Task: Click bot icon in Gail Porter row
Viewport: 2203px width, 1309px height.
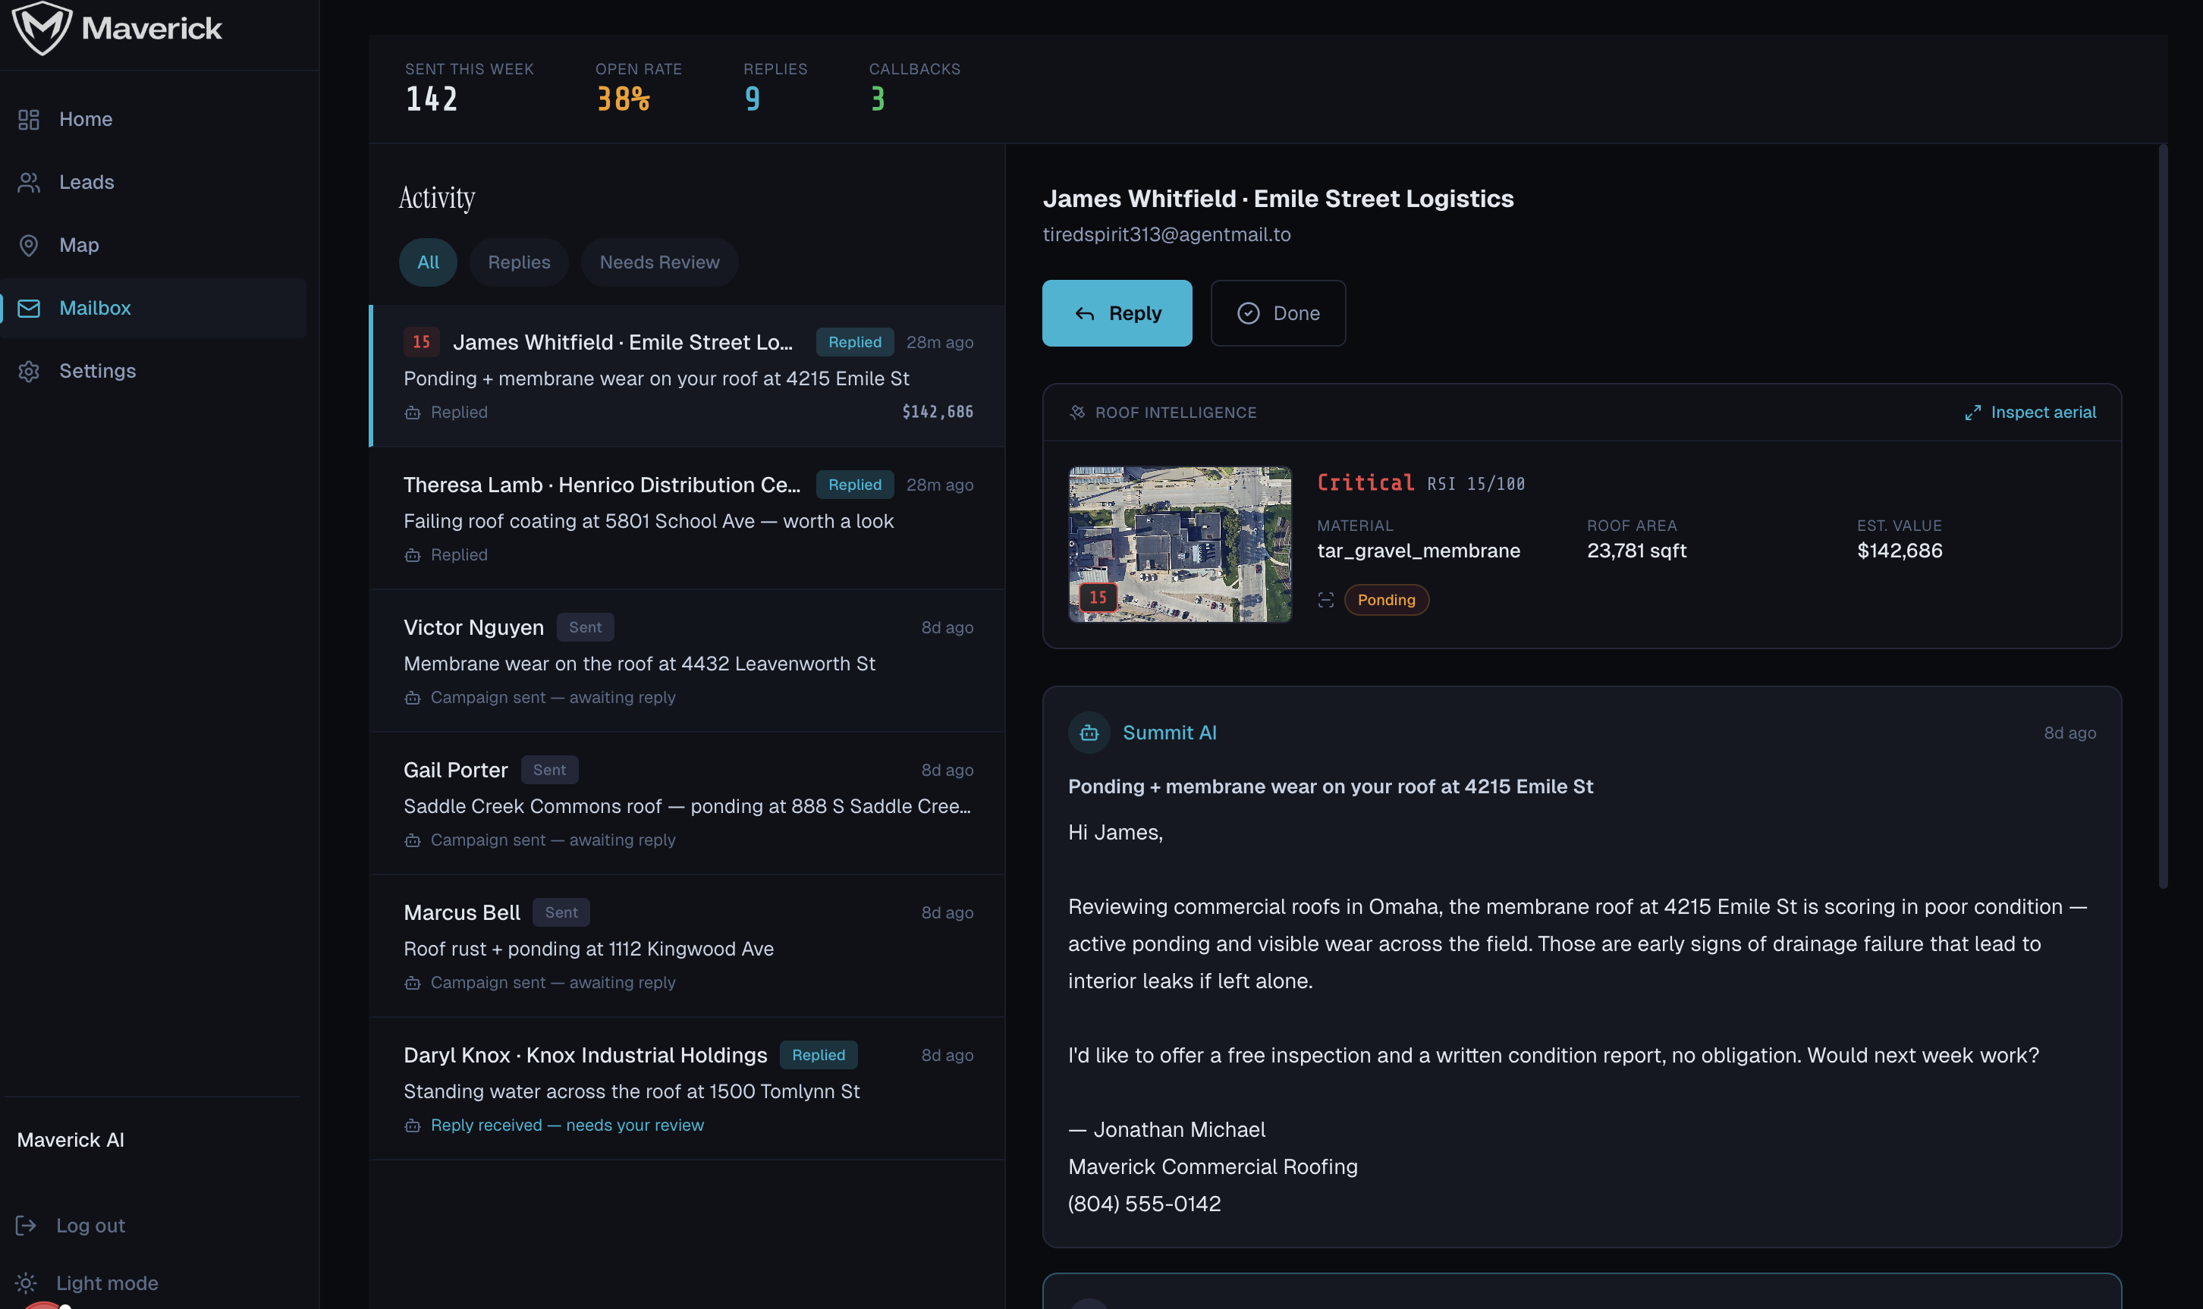Action: point(412,840)
